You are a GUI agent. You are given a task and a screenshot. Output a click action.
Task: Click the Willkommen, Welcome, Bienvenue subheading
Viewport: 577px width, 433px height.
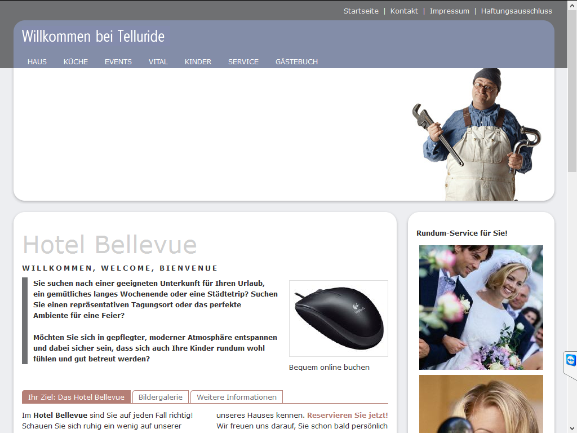coord(120,268)
